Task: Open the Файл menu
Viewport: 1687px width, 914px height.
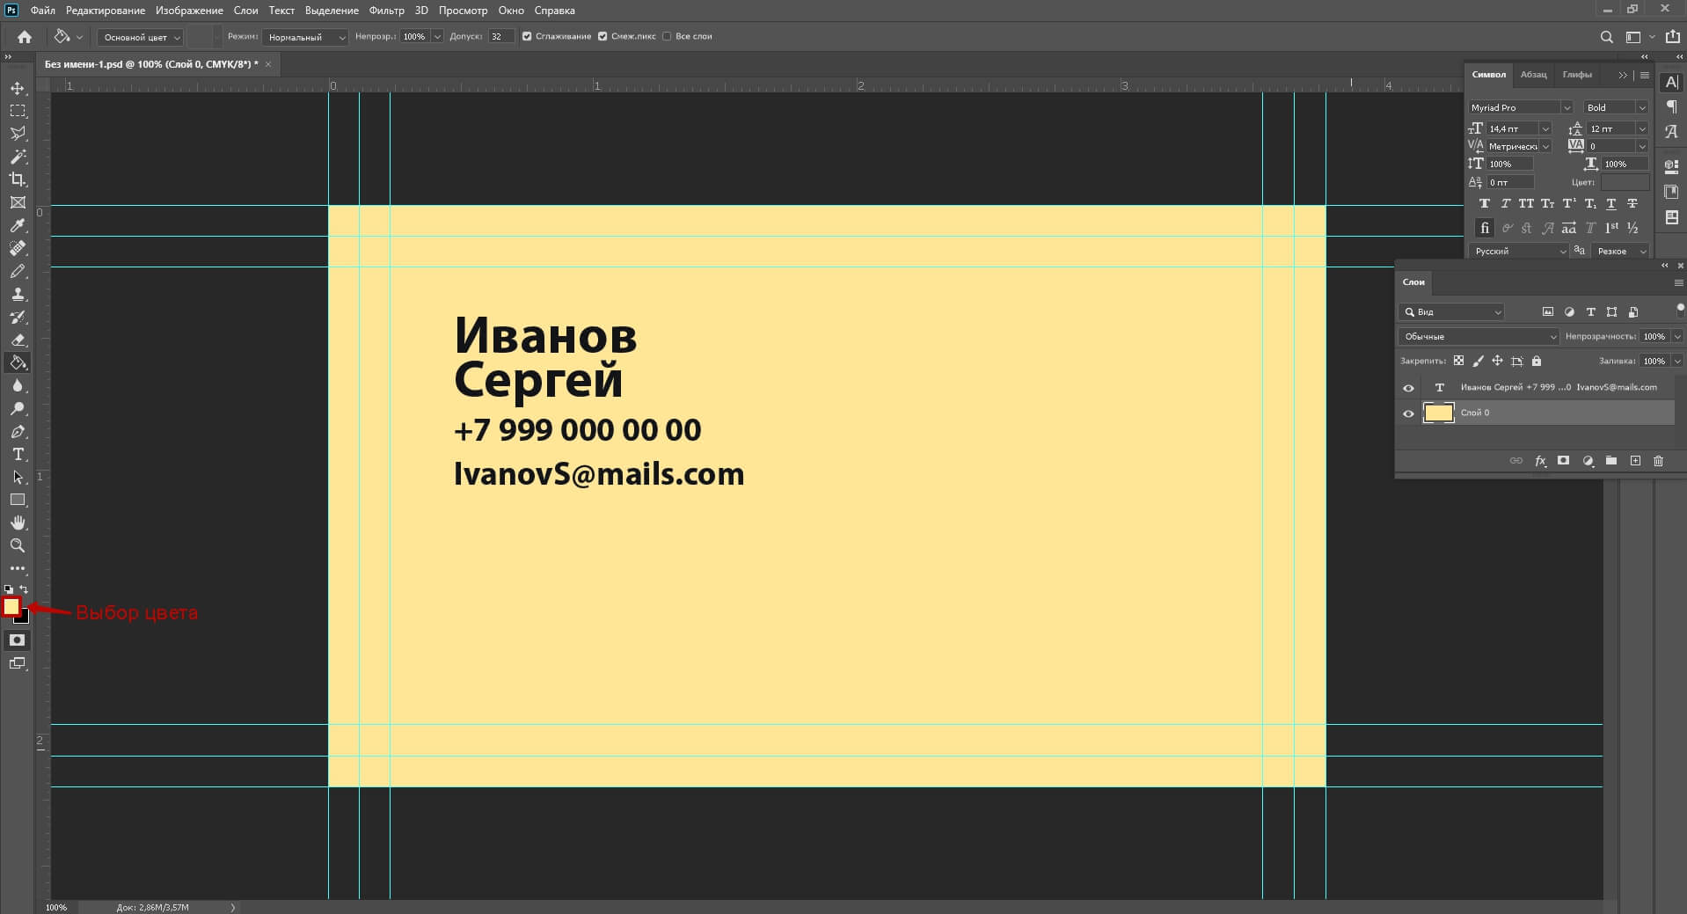Action: click(x=42, y=11)
